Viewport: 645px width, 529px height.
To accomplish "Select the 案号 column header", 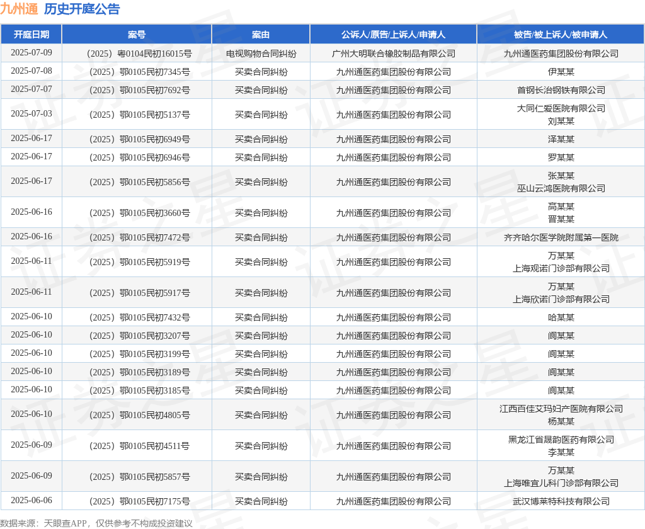I will pyautogui.click(x=137, y=35).
